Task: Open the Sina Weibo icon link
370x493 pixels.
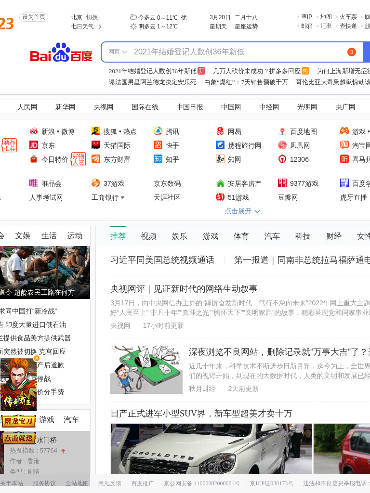Action: click(34, 131)
